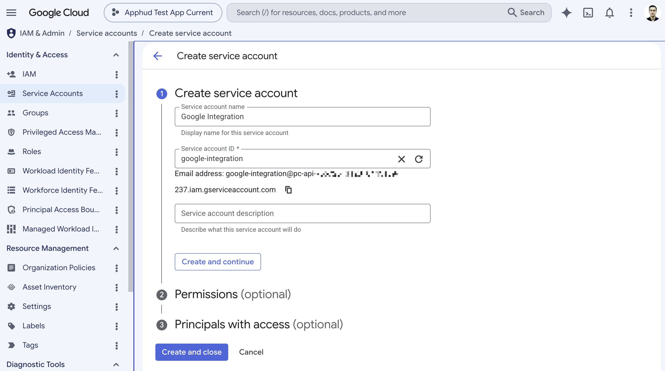
Task: Open the top bar three-dot settings menu
Action: 631,13
